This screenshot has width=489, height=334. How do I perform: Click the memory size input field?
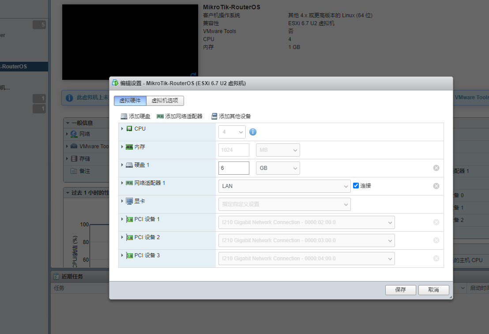tap(234, 150)
